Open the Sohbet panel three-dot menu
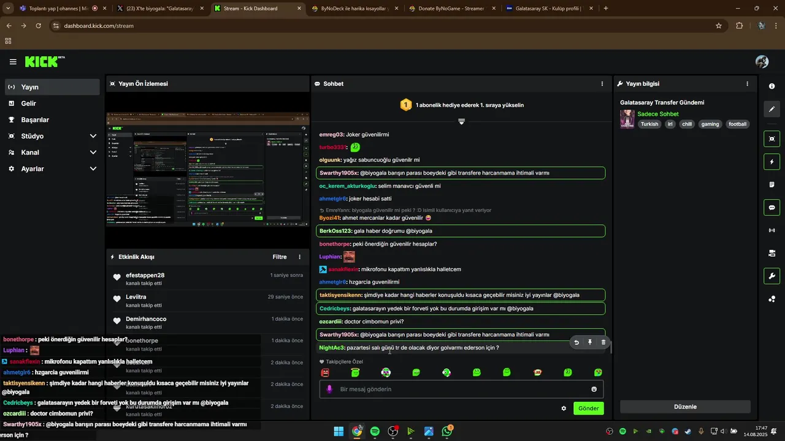The height and width of the screenshot is (441, 785). pyautogui.click(x=602, y=83)
